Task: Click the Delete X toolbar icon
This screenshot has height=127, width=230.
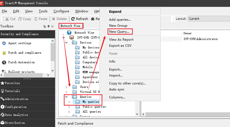Action: point(53,19)
